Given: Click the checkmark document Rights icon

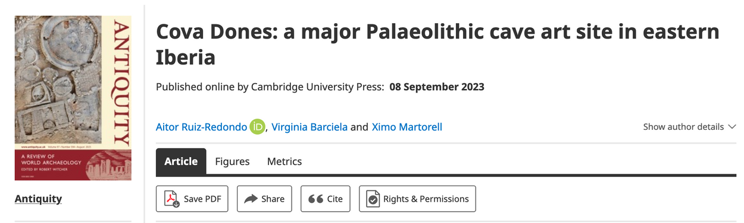Looking at the screenshot, I should [x=373, y=199].
